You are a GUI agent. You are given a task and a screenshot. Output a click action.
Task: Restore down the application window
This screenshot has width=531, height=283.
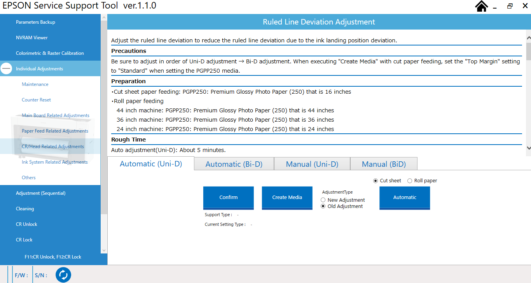point(510,6)
